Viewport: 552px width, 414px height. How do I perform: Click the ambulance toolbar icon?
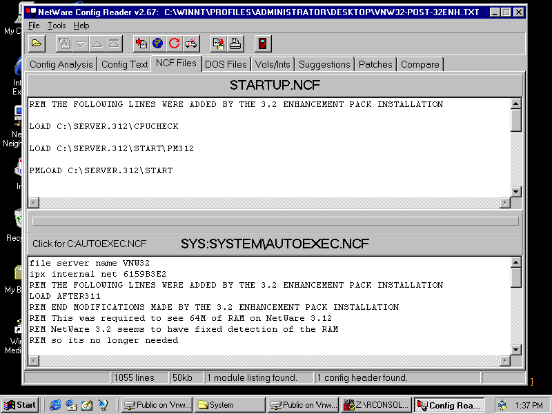191,43
